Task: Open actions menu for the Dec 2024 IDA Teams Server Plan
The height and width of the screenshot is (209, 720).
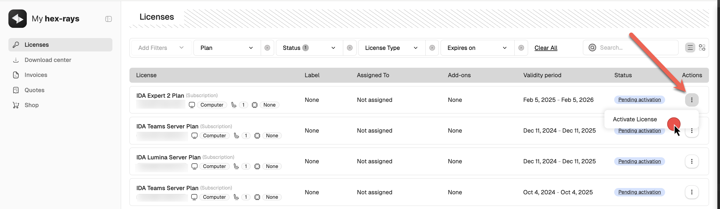Action: [692, 131]
